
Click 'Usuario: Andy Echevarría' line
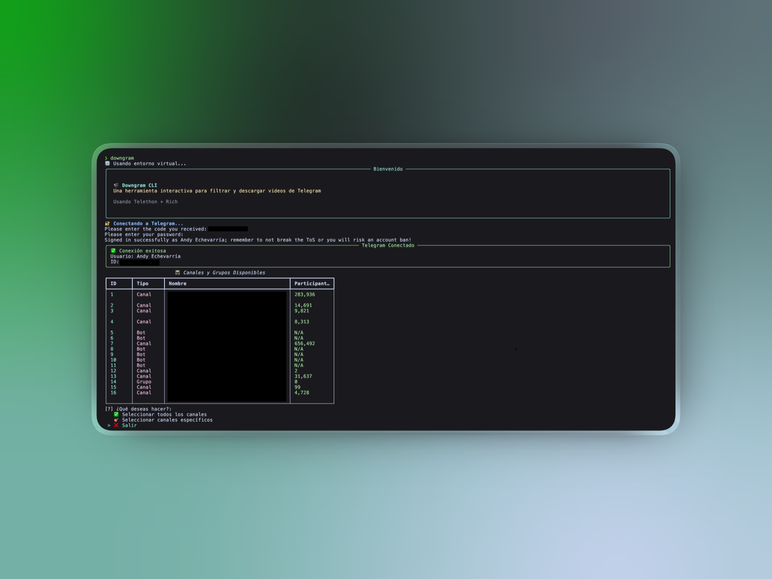(146, 257)
